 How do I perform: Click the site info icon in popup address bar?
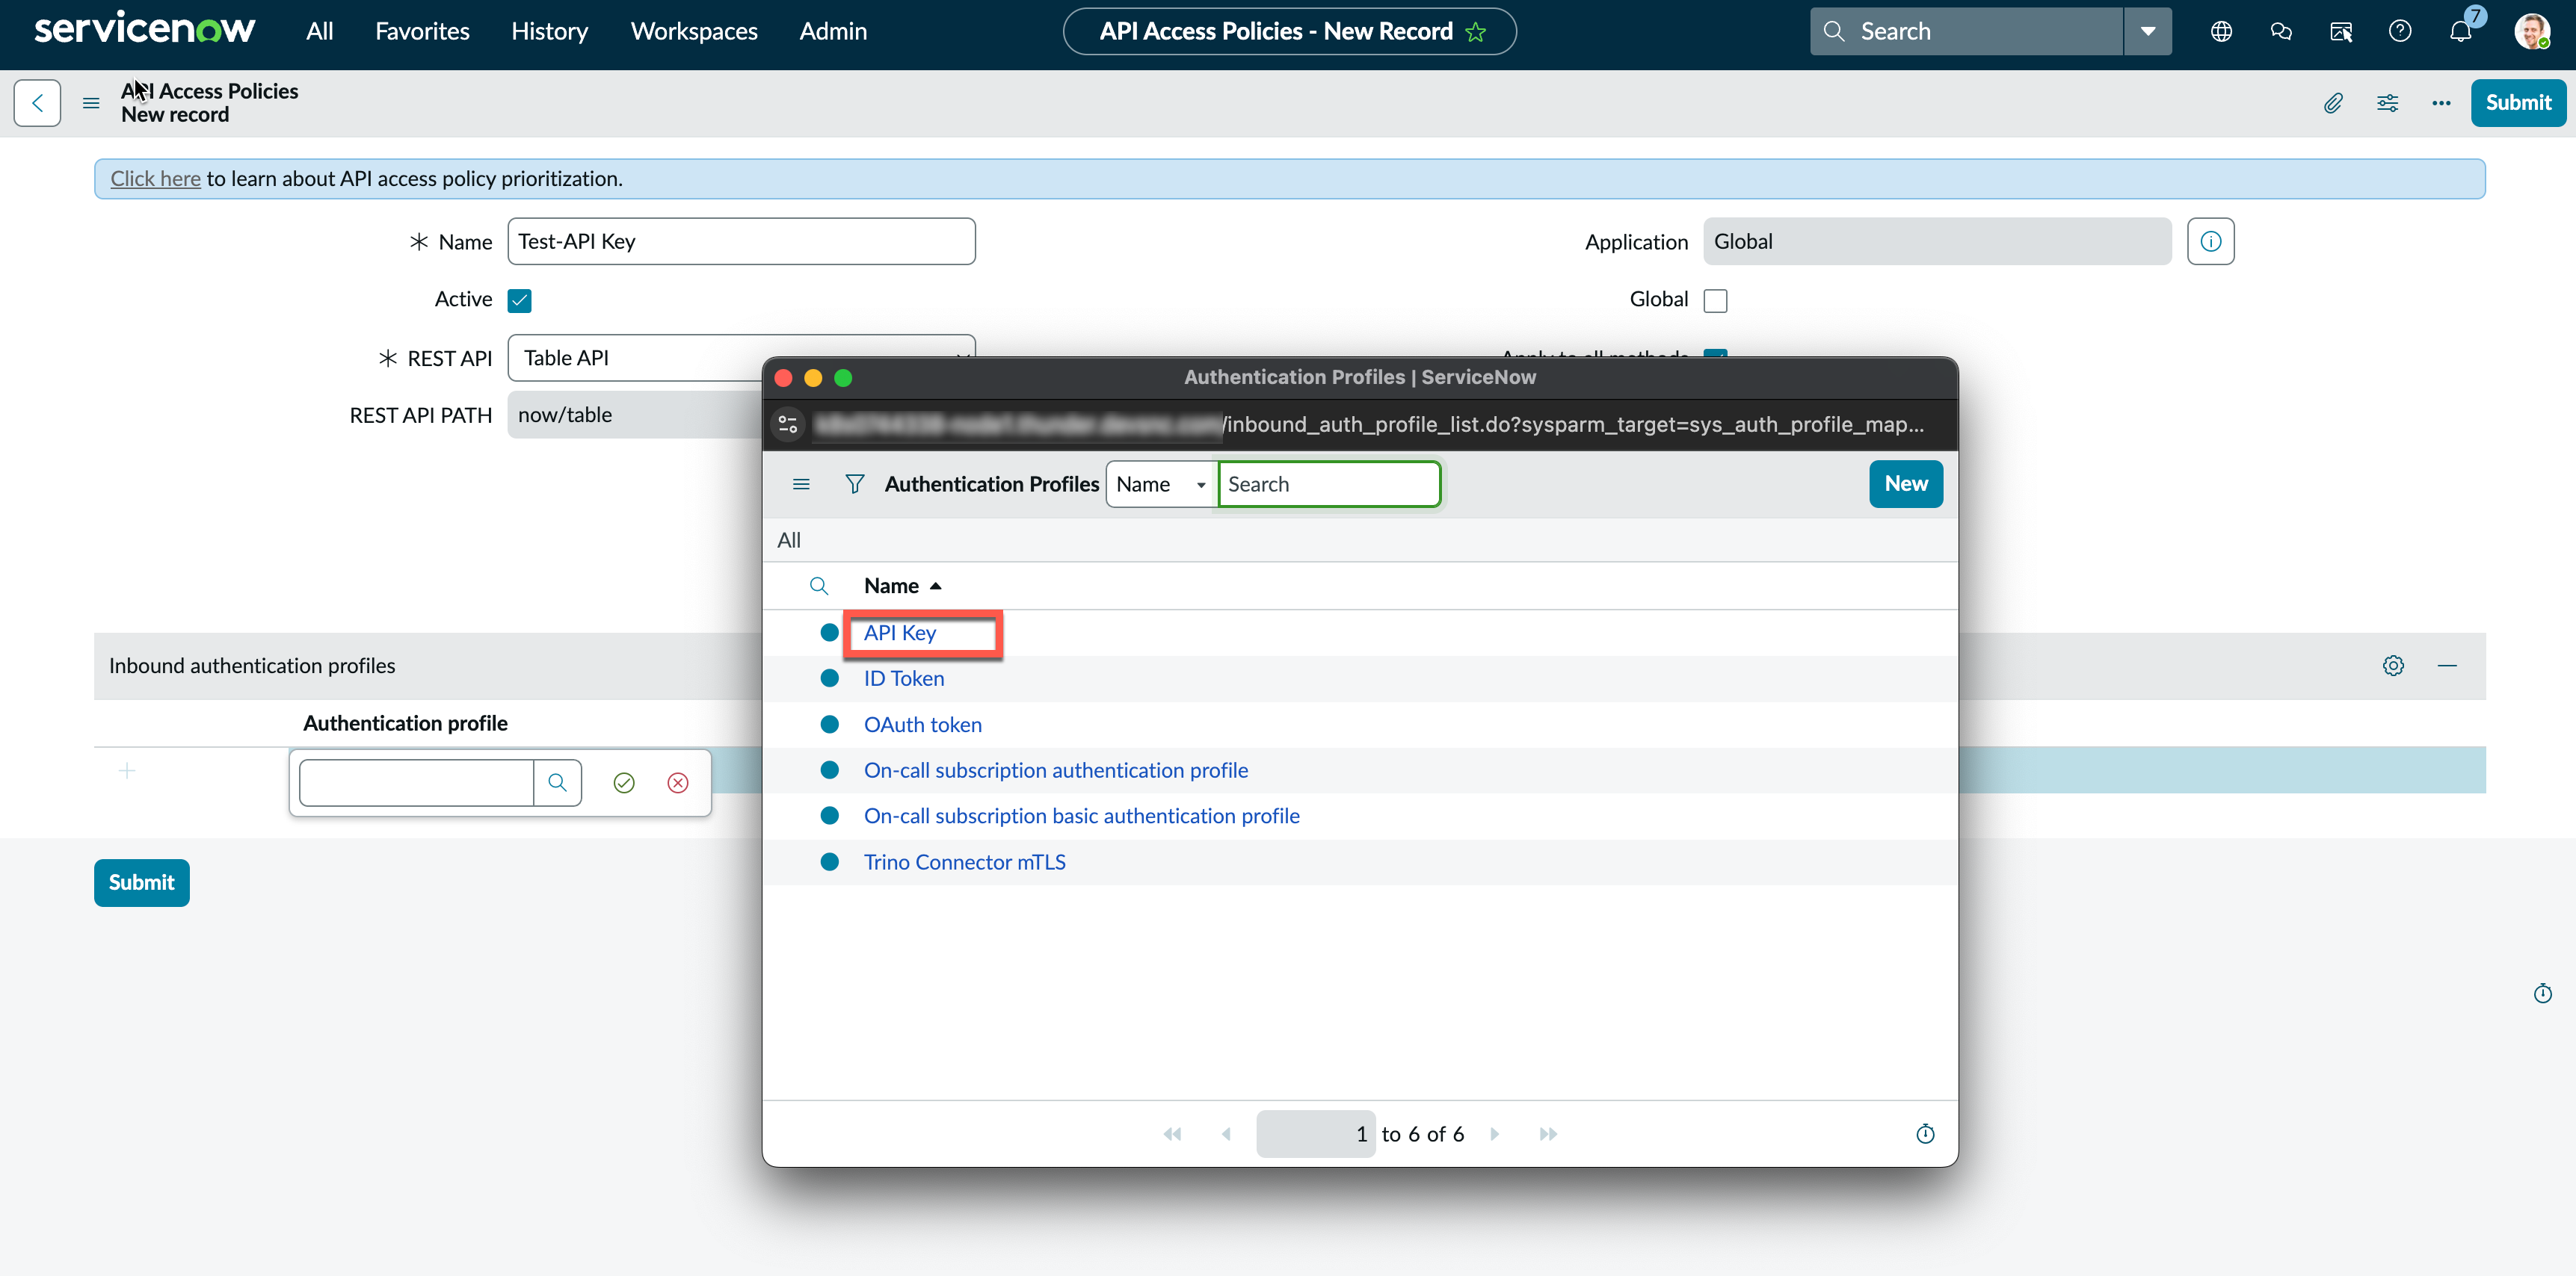[788, 424]
